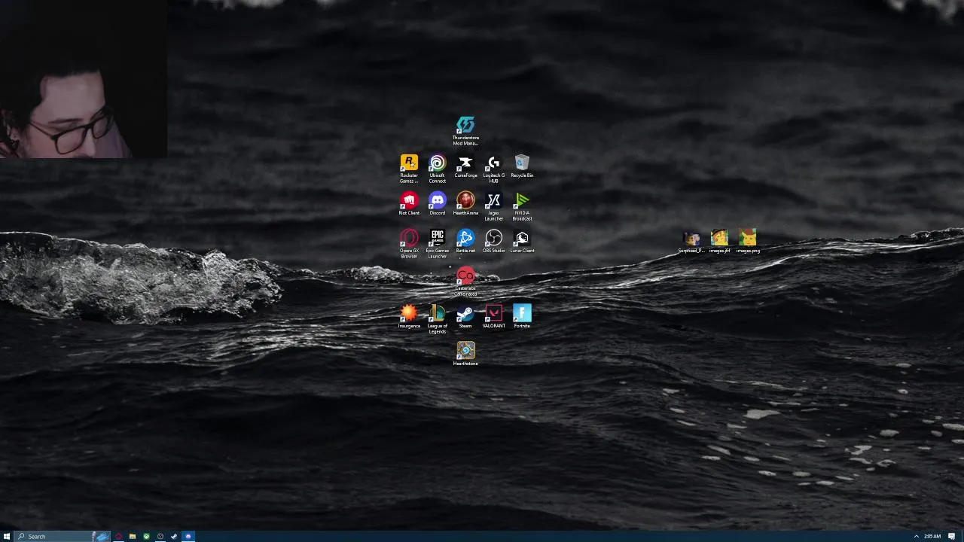Select the Opera GX Browser shortcut
Viewport: 964px width, 542px height.
(x=409, y=244)
